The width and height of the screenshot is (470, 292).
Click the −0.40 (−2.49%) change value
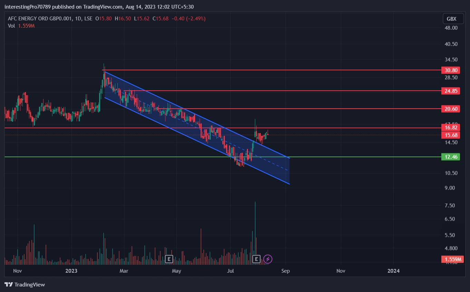(x=189, y=19)
